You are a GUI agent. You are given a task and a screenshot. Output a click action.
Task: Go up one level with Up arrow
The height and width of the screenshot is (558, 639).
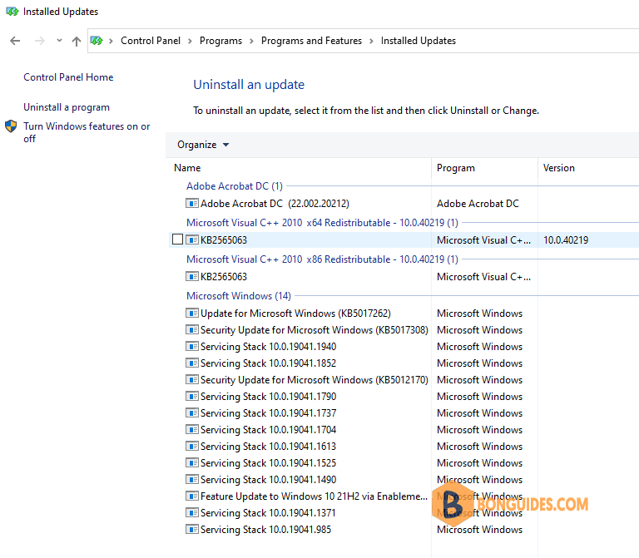pyautogui.click(x=77, y=41)
